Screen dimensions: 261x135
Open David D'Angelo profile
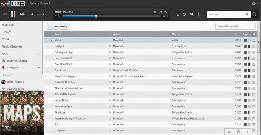[15, 82]
